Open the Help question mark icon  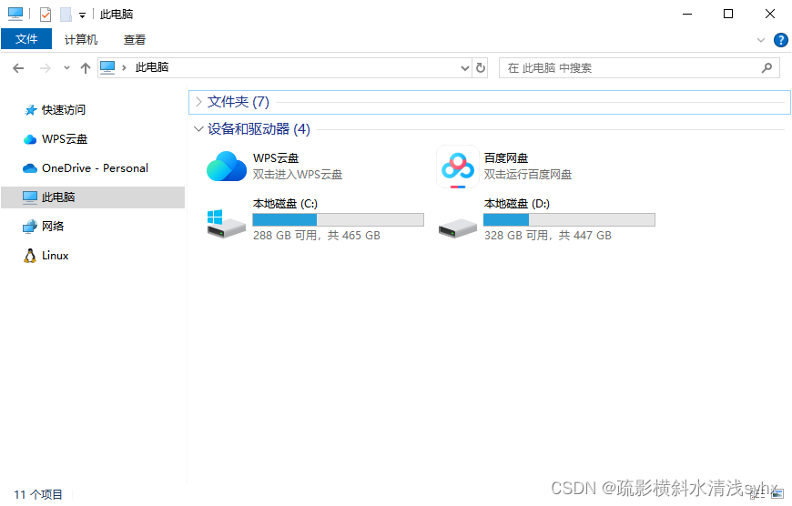[780, 40]
